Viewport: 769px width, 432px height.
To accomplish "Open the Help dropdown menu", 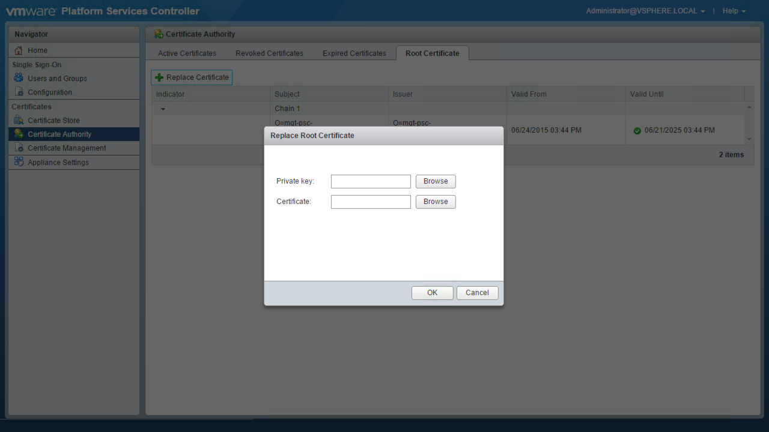I will tap(734, 11).
